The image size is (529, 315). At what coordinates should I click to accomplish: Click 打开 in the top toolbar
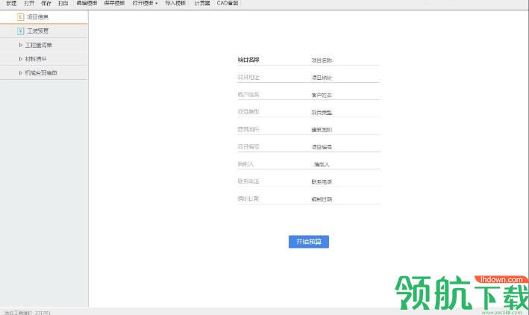[x=29, y=3]
